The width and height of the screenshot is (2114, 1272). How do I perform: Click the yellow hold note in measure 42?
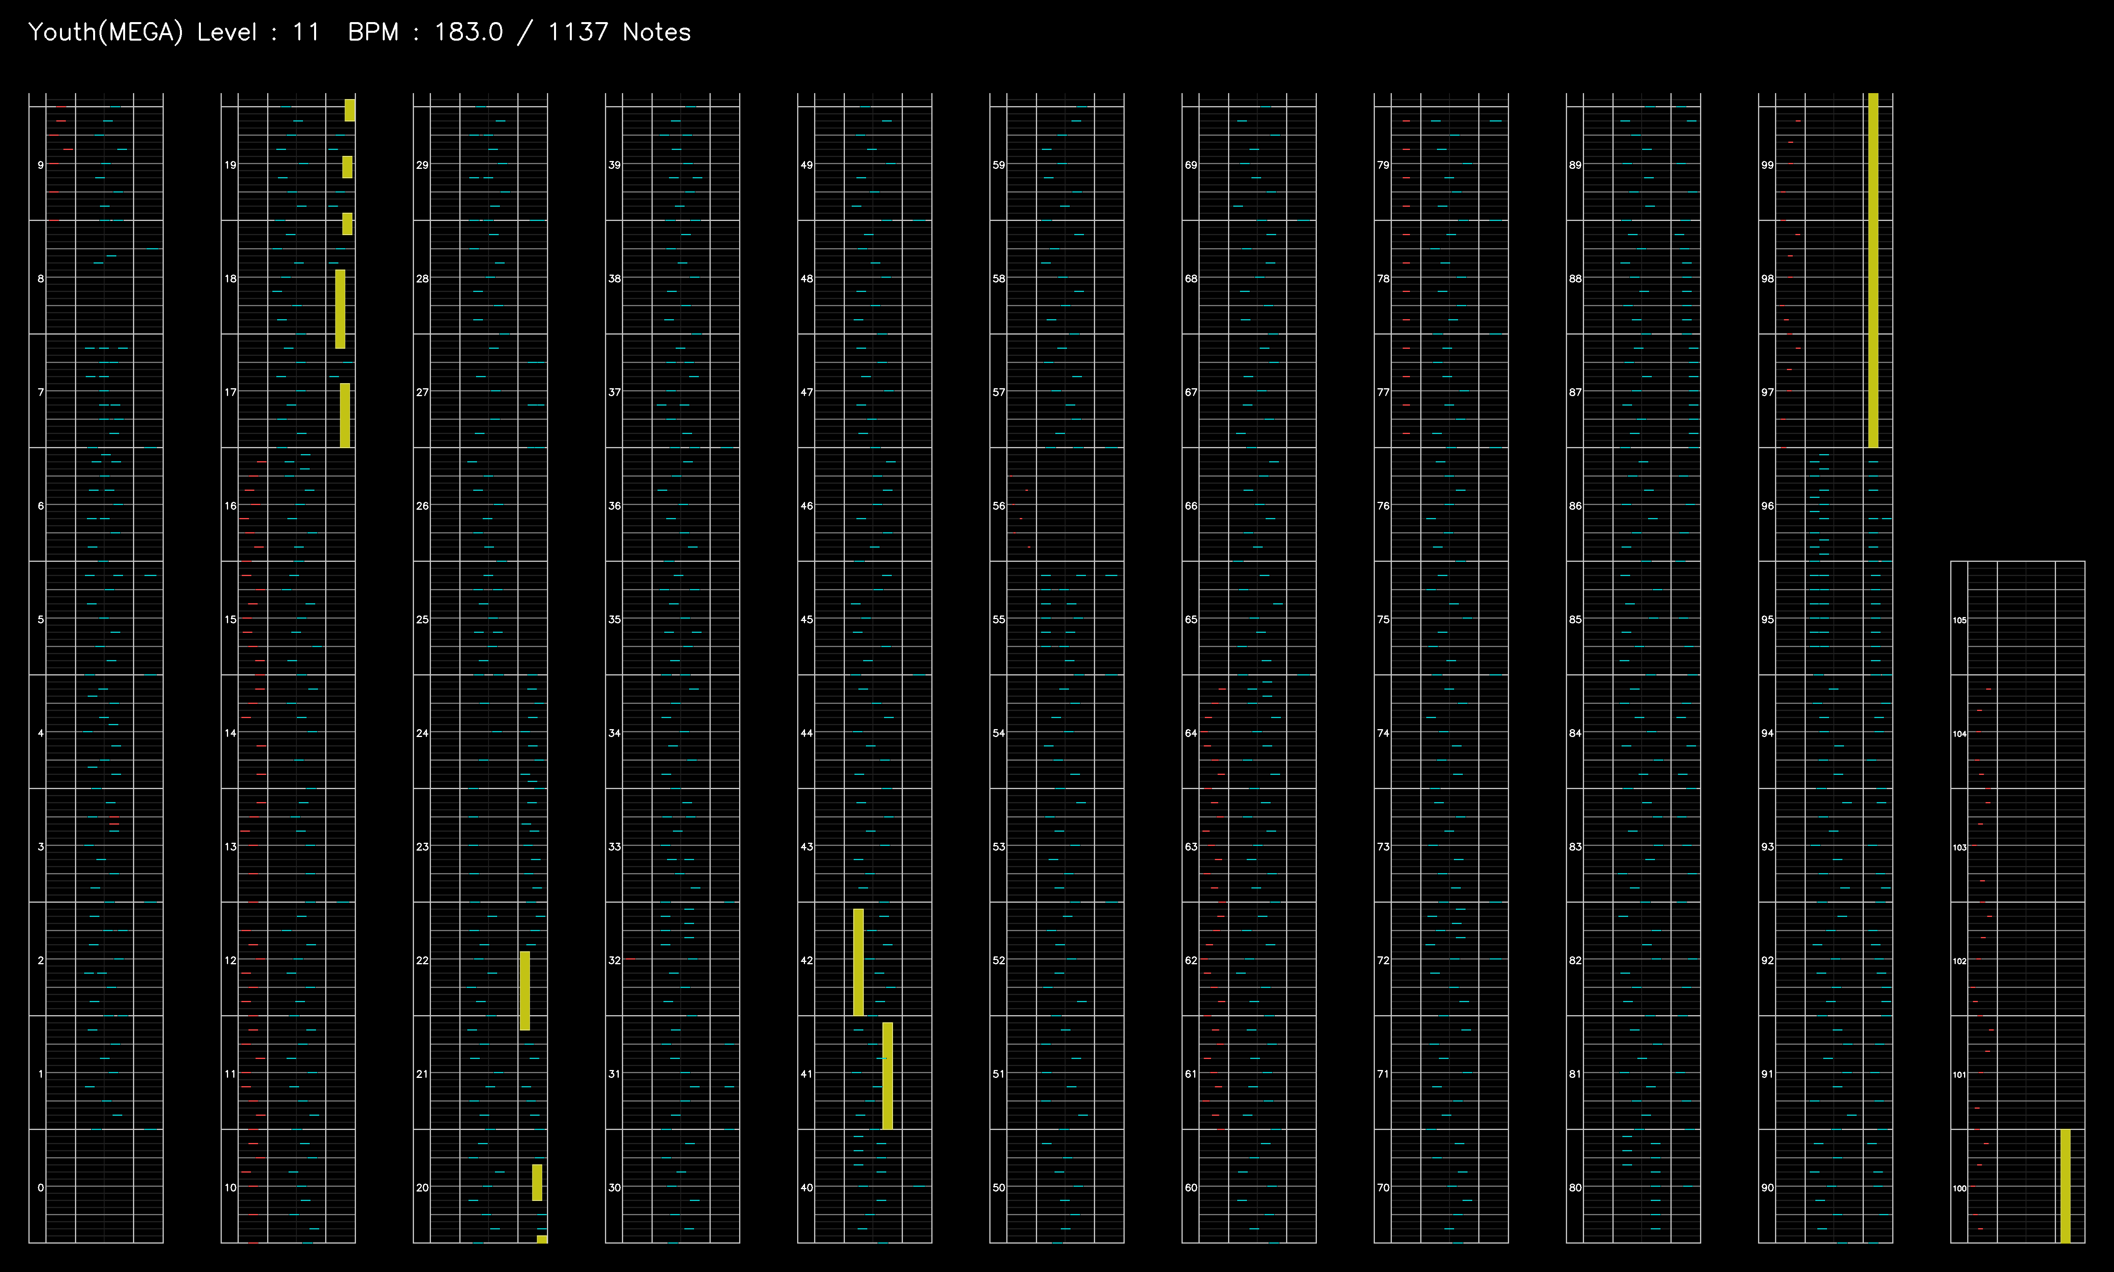(858, 962)
